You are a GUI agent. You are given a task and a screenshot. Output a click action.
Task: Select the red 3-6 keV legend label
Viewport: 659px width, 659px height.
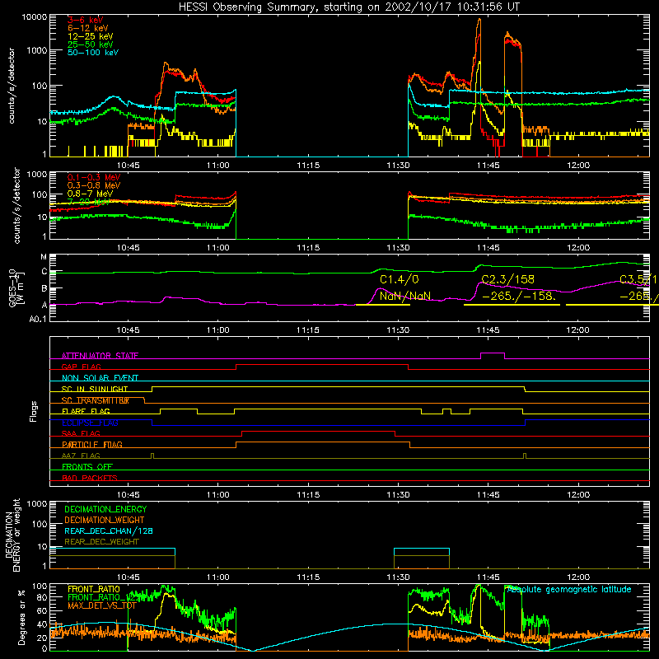coord(85,20)
